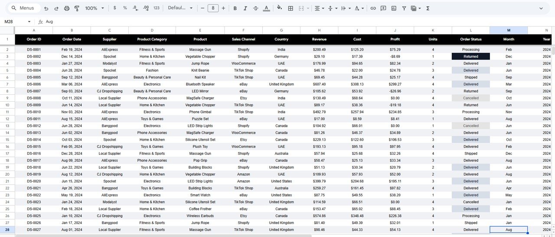Screen dimensions: 555x237
Task: Select column A header
Action: [x=34, y=30]
